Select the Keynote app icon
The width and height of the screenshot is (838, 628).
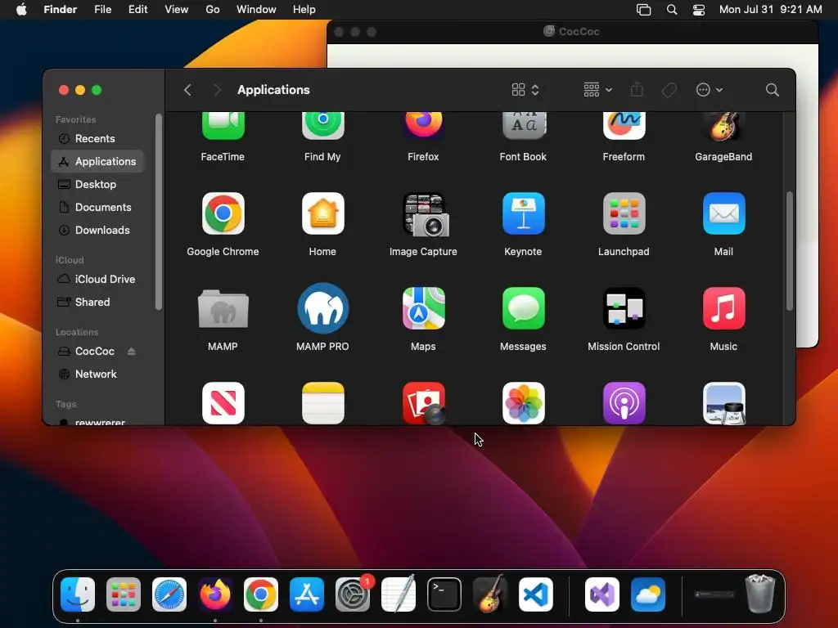point(523,213)
